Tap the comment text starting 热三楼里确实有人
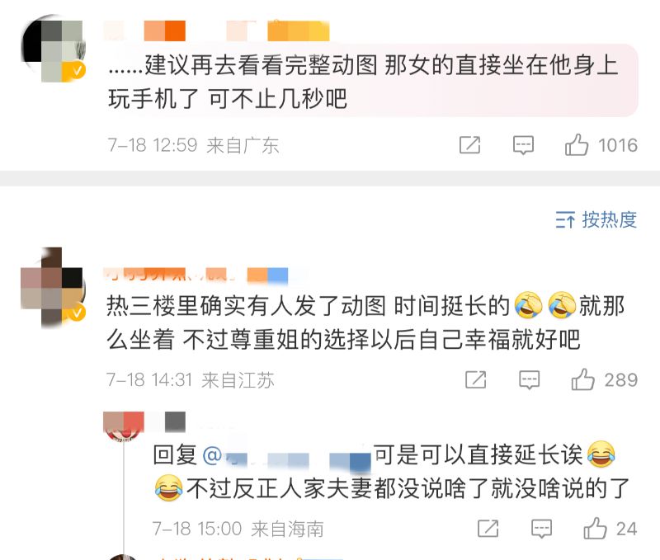The height and width of the screenshot is (560, 660). (365, 322)
